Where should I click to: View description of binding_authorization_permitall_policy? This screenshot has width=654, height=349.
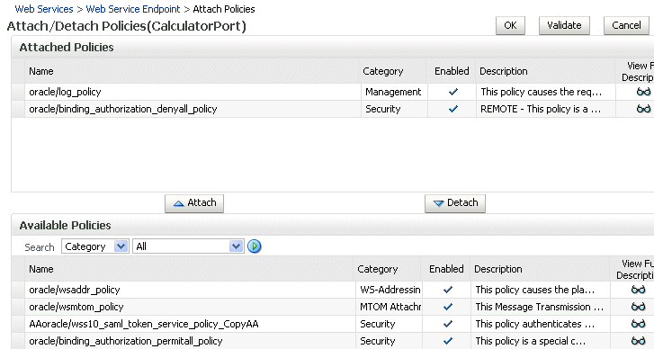pos(638,341)
